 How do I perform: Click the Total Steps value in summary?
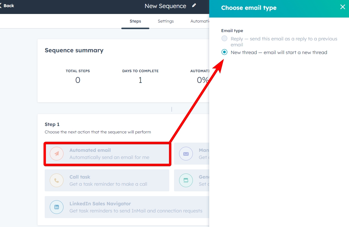point(78,80)
